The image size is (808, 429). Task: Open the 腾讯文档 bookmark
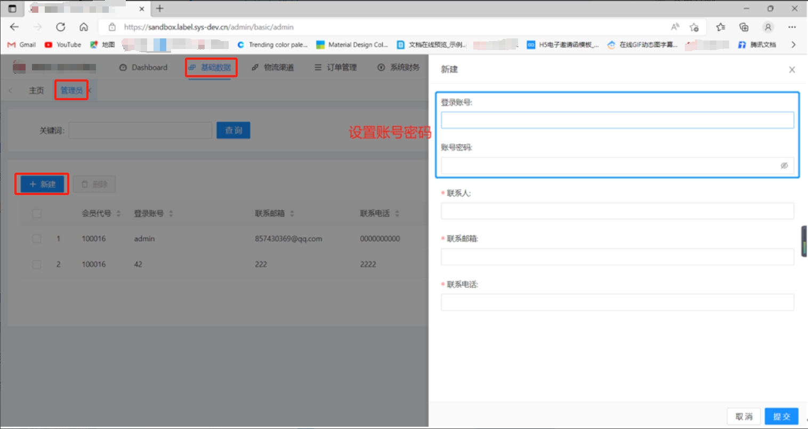[x=757, y=45]
